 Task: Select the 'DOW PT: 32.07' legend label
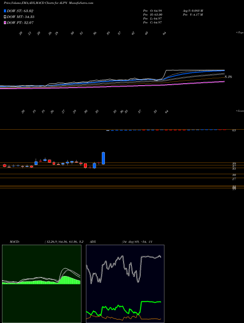pos(20,23)
